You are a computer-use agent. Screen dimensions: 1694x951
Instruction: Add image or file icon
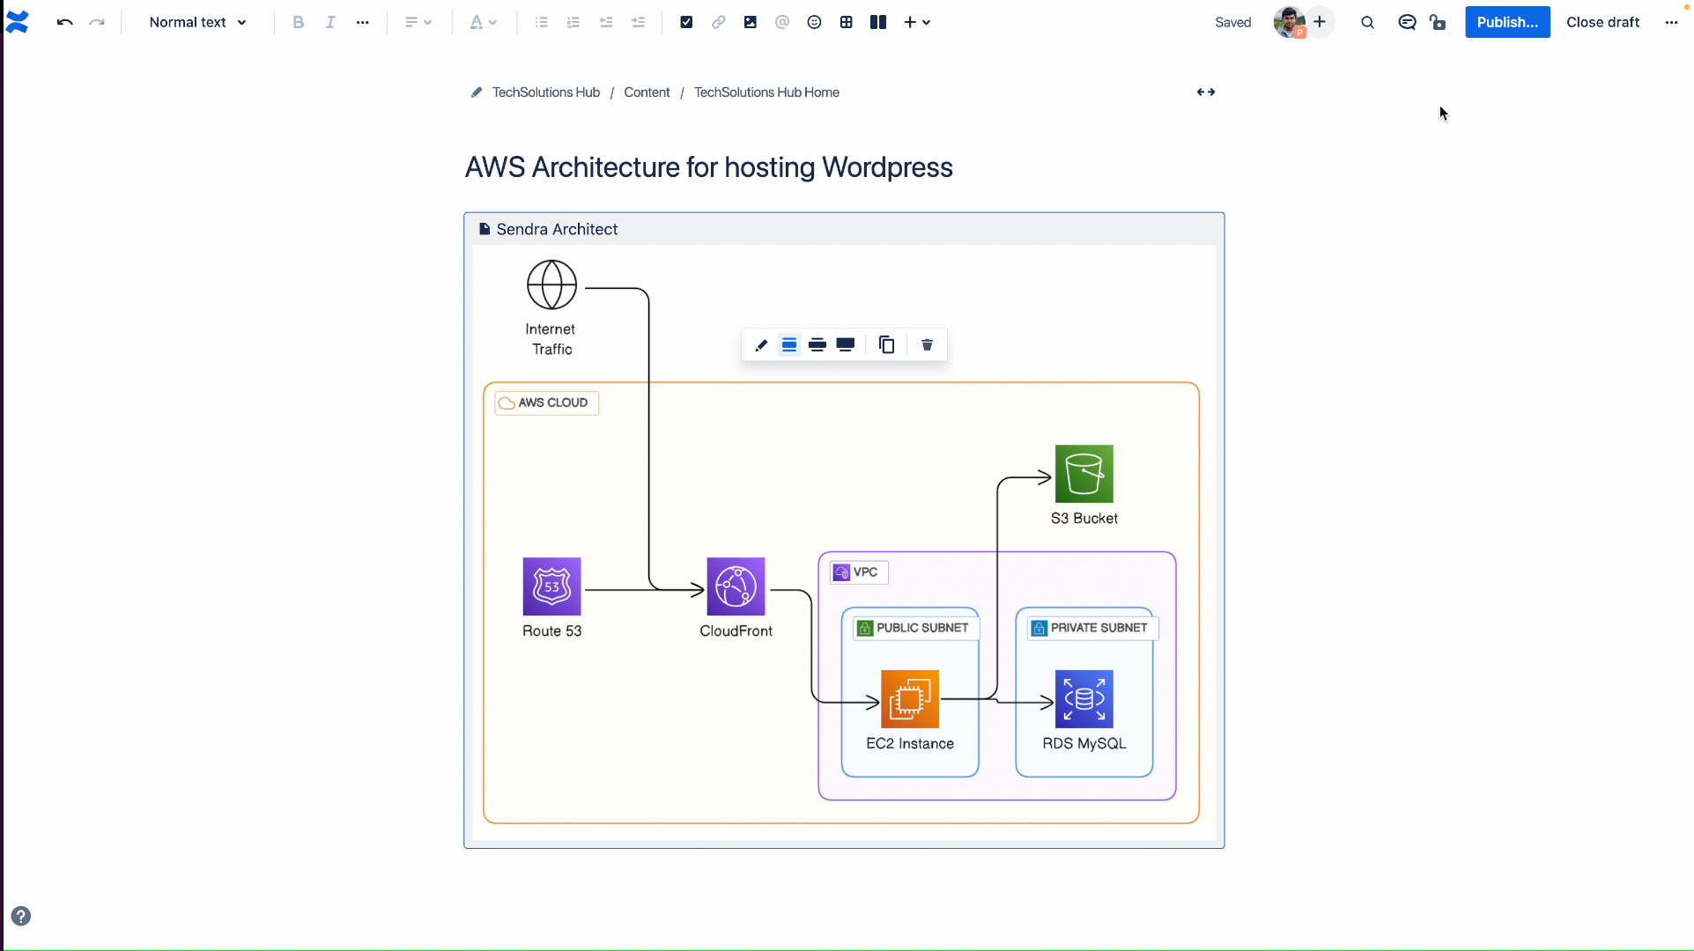(750, 22)
